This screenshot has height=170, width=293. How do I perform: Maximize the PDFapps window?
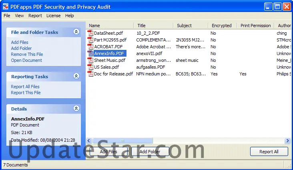[x=277, y=7]
